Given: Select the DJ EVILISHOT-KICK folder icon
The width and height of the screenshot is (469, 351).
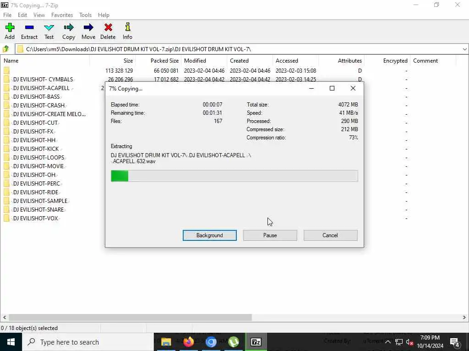Looking at the screenshot, I should (x=6, y=149).
